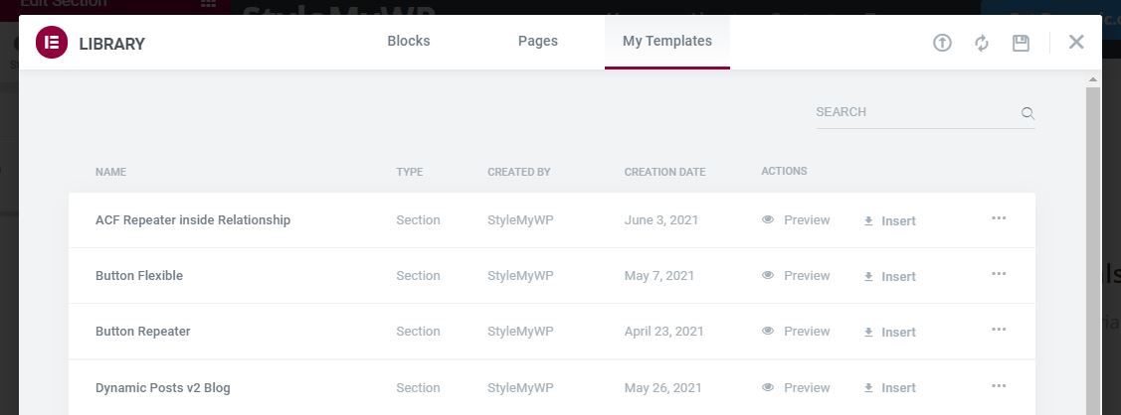The width and height of the screenshot is (1121, 415).
Task: Click the import template upload icon
Action: click(942, 43)
